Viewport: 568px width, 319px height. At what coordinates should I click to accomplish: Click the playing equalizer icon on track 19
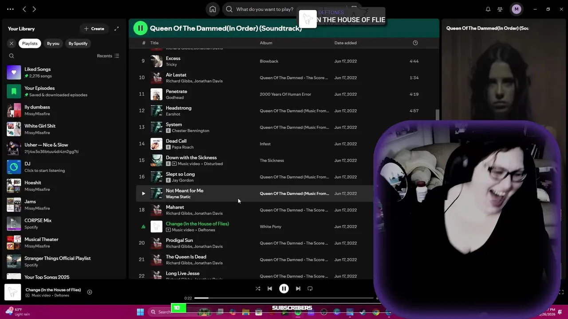(x=143, y=227)
